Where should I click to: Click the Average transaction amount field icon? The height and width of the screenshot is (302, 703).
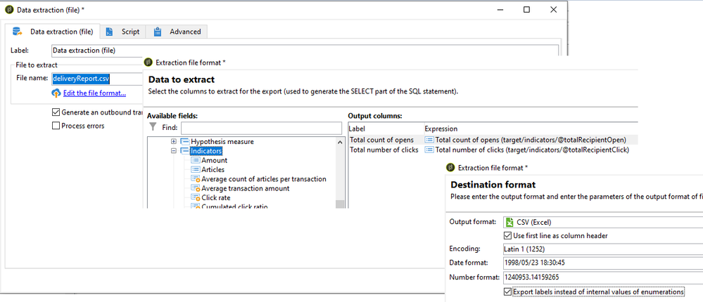(196, 189)
